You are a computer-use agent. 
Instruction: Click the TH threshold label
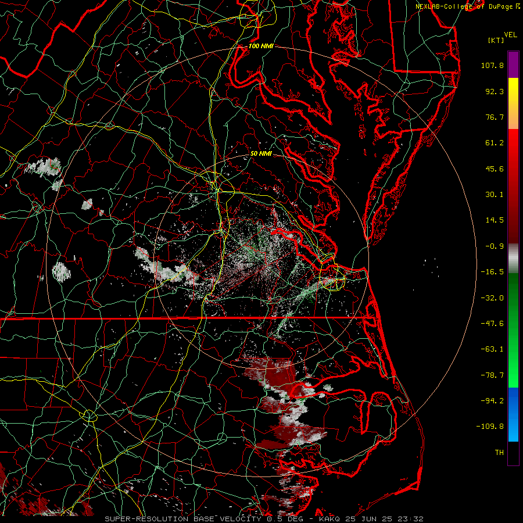[499, 452]
